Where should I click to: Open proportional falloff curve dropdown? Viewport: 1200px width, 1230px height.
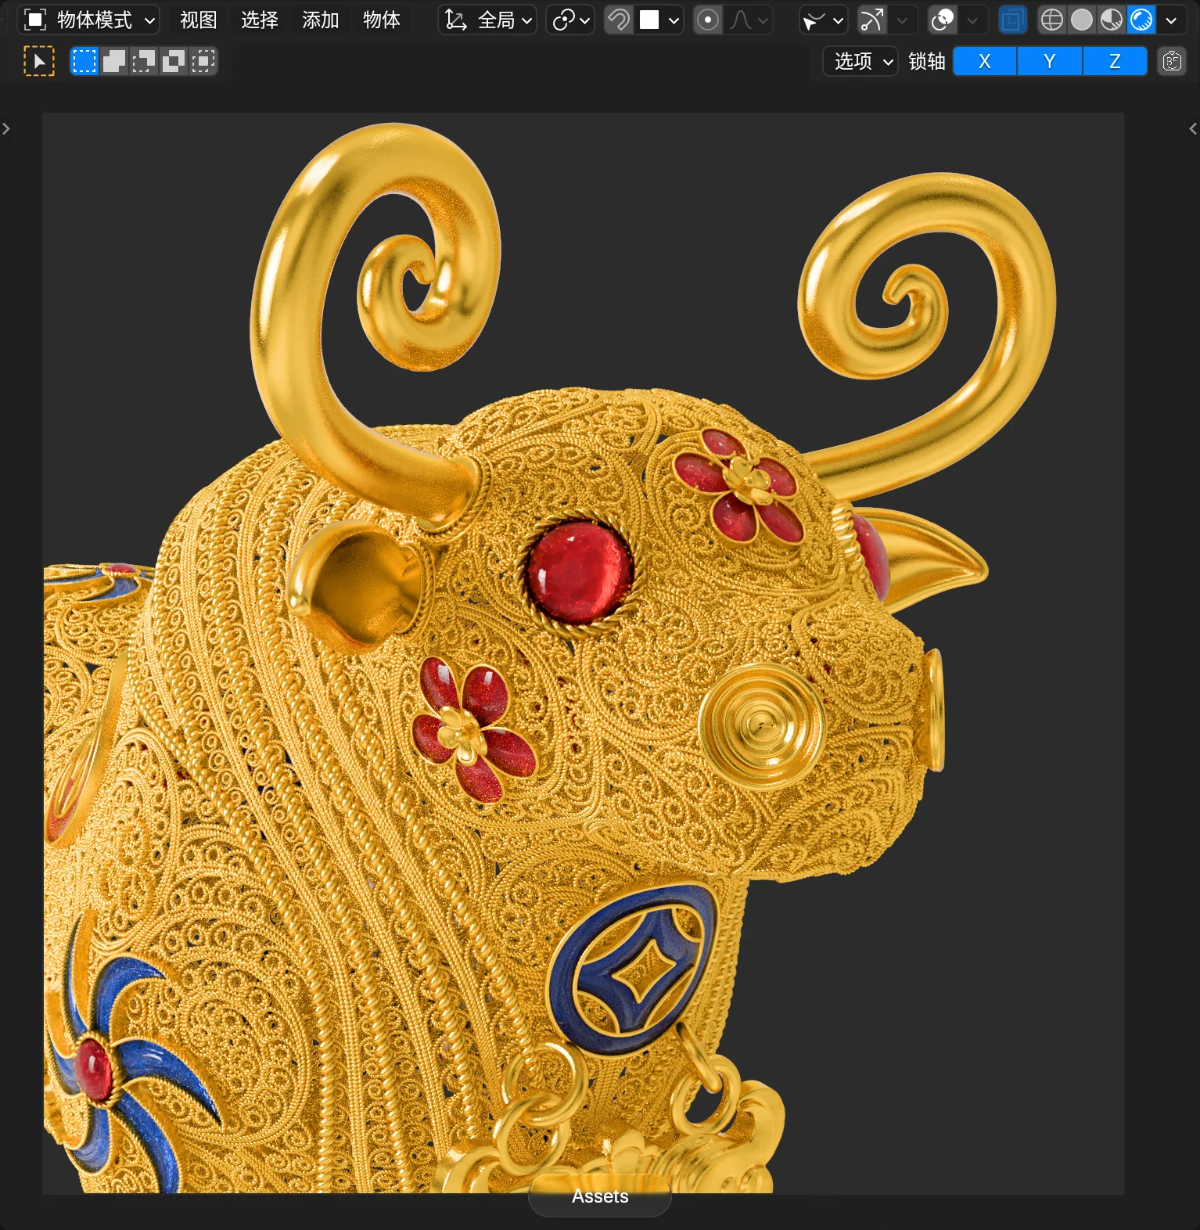(749, 20)
